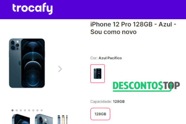Click the Capacidade 128GB label
Screen dimensions: 186x124
(108, 102)
